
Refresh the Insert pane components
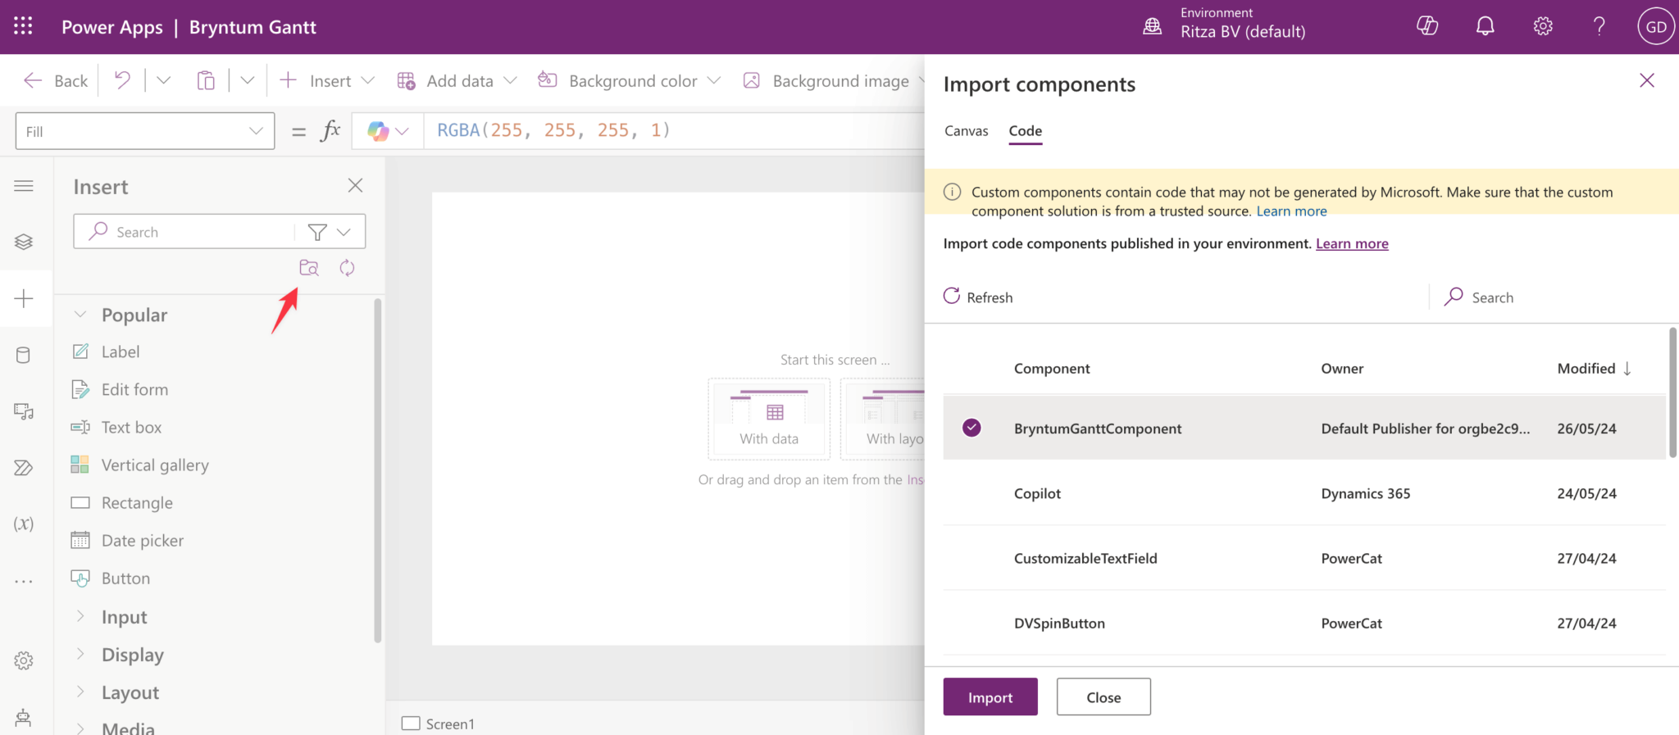coord(347,268)
